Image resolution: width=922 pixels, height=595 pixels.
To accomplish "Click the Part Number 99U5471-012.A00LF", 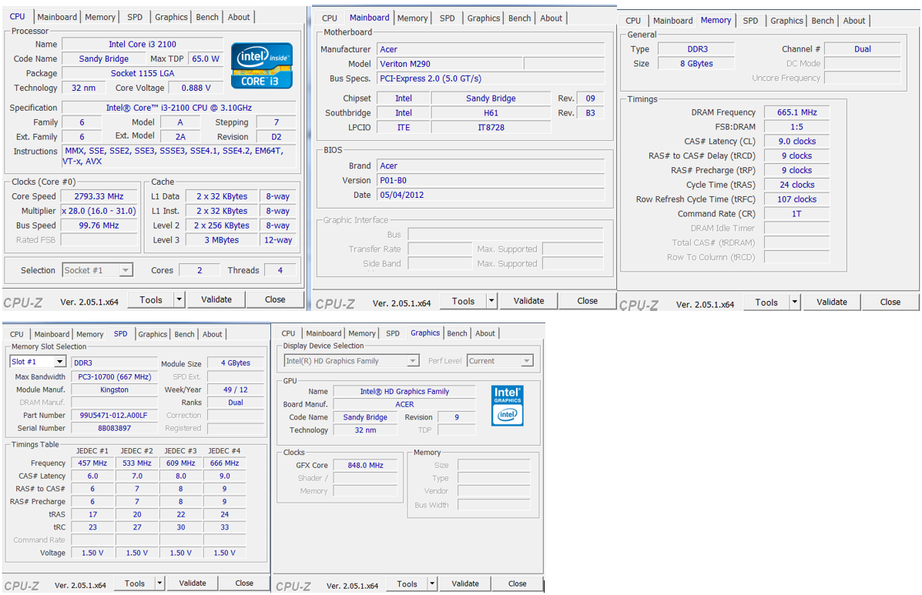I will click(115, 415).
